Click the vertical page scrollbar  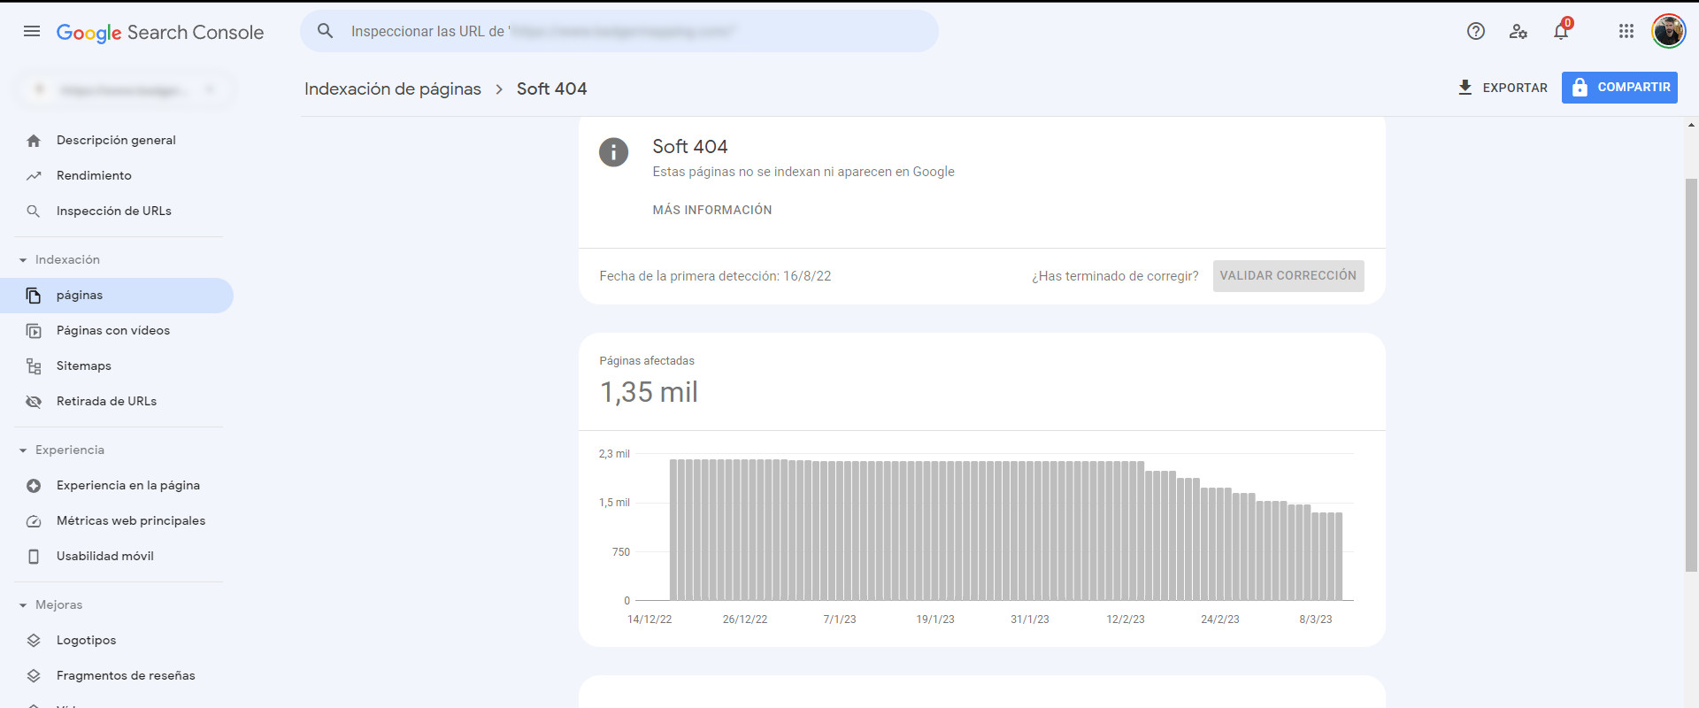tap(1691, 375)
